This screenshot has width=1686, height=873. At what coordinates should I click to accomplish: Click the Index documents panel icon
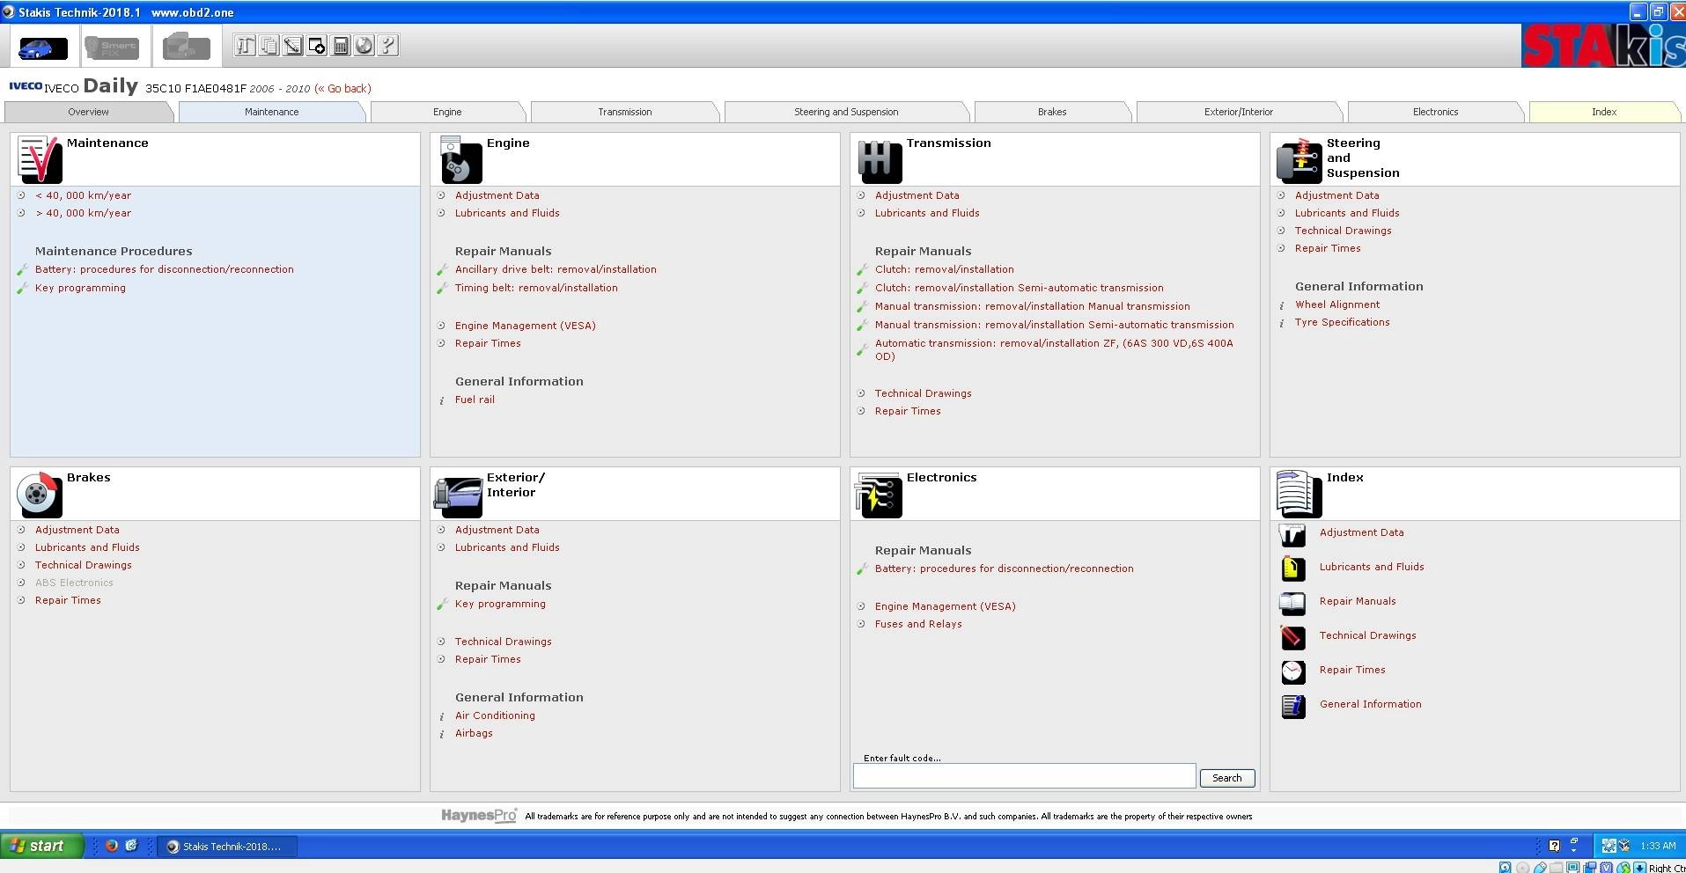click(1299, 494)
